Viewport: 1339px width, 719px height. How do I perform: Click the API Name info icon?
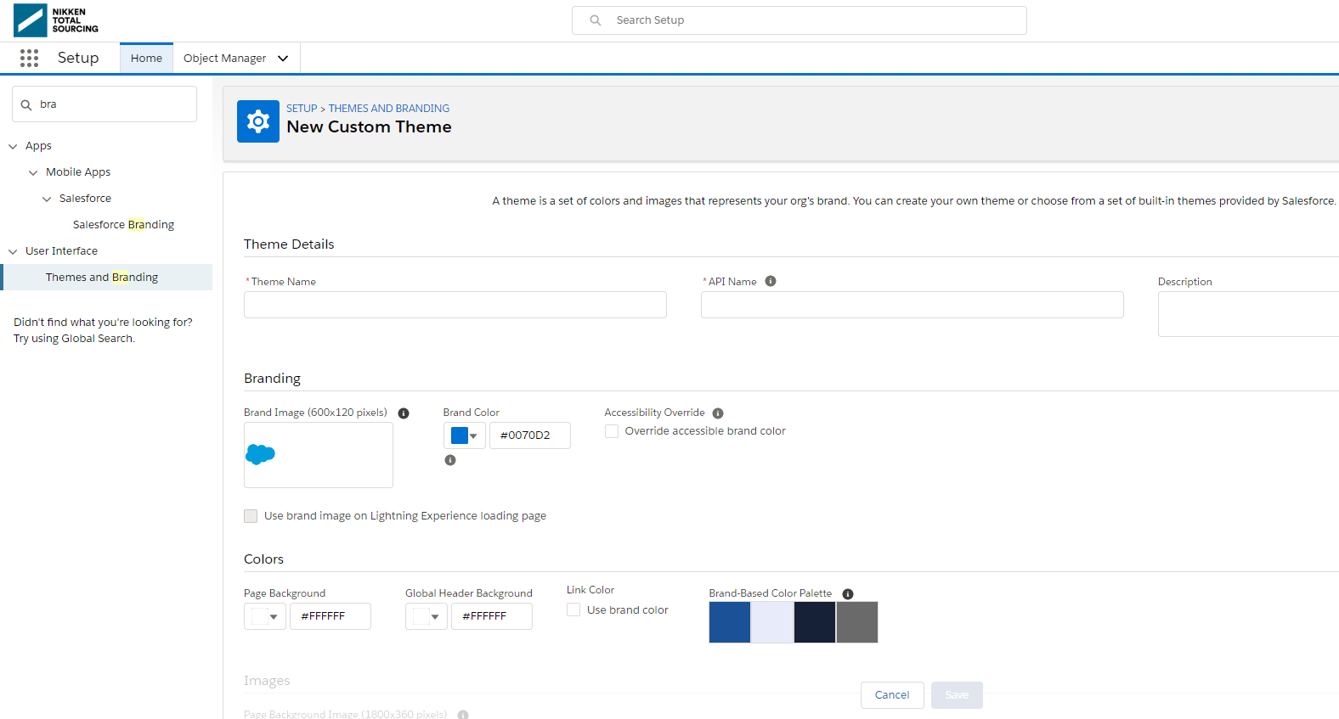[771, 281]
